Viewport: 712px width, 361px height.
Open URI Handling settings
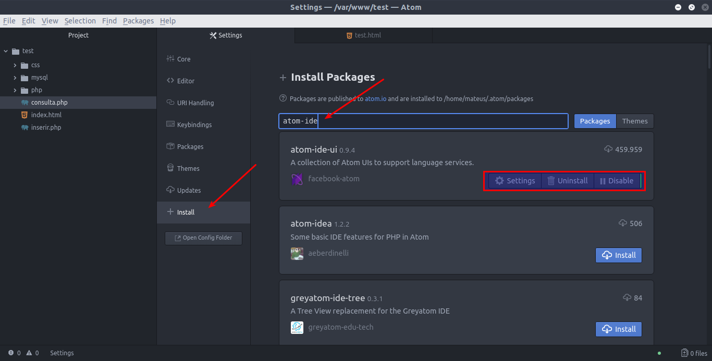(x=203, y=103)
